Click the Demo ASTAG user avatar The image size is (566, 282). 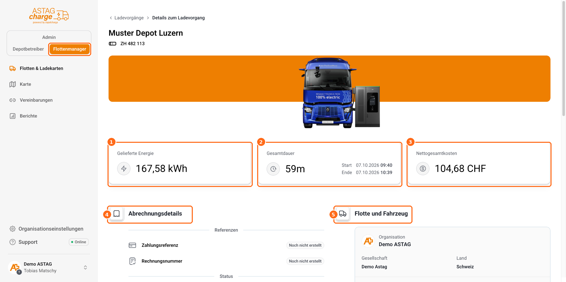15,267
